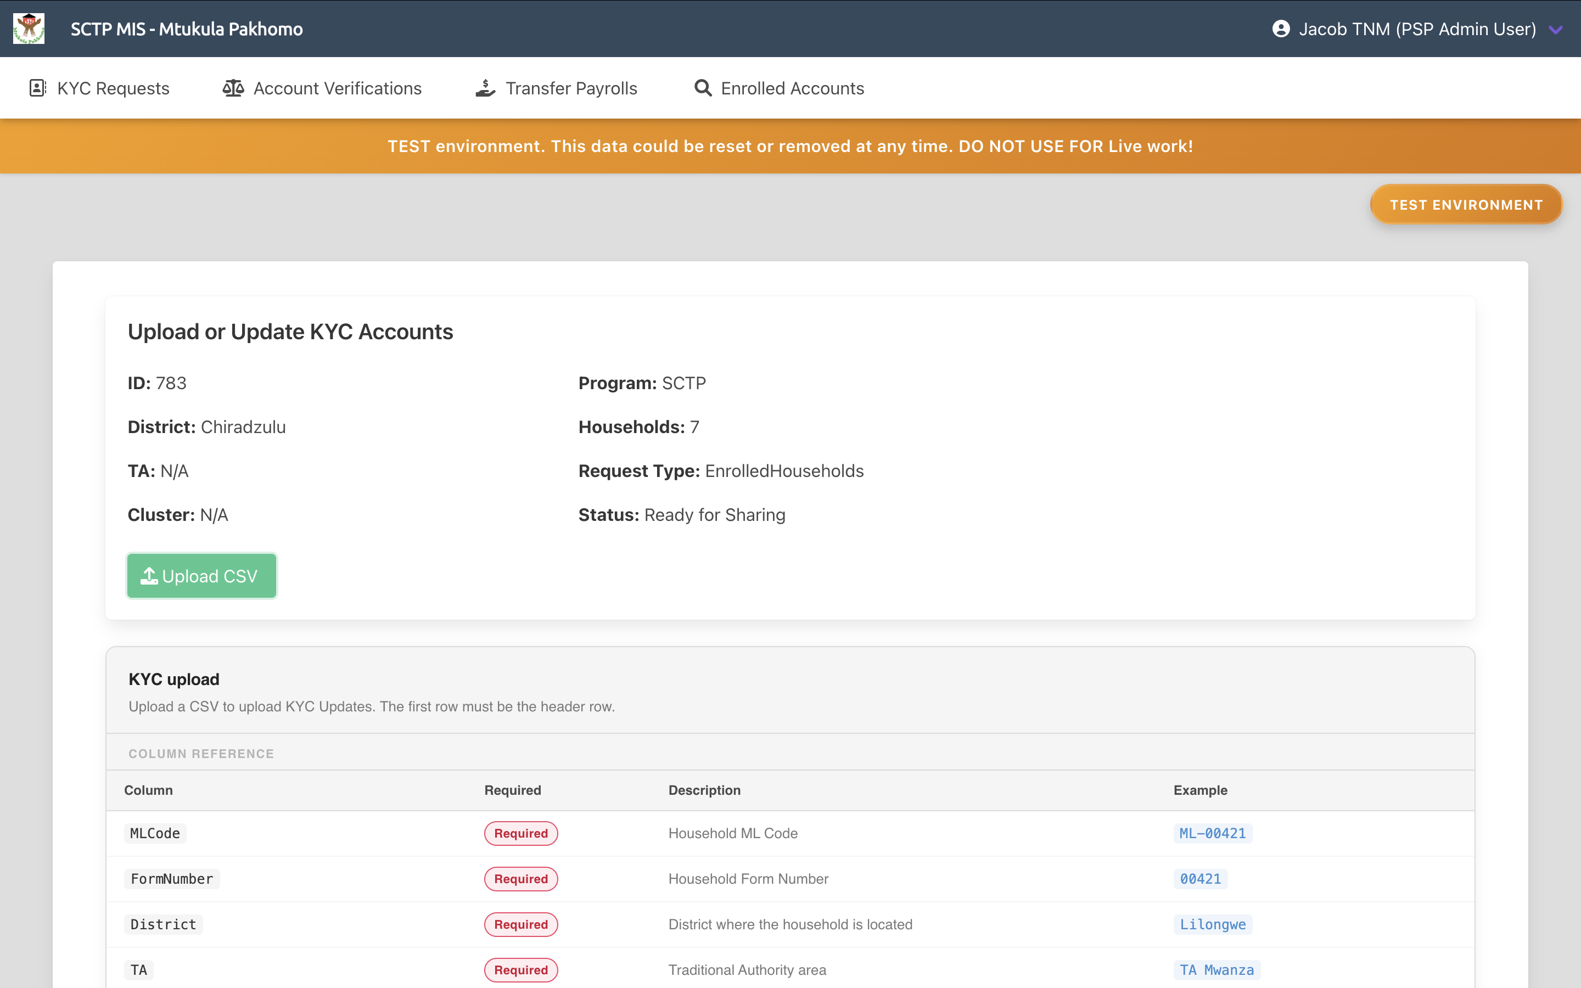Select the FormNumber column name
This screenshot has height=988, width=1581.
(172, 879)
